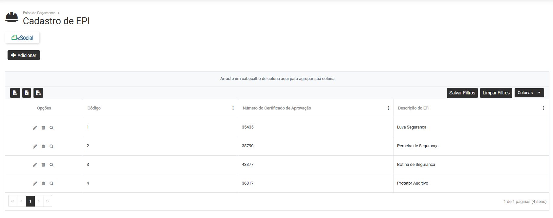Open the eSocial button

coord(22,38)
